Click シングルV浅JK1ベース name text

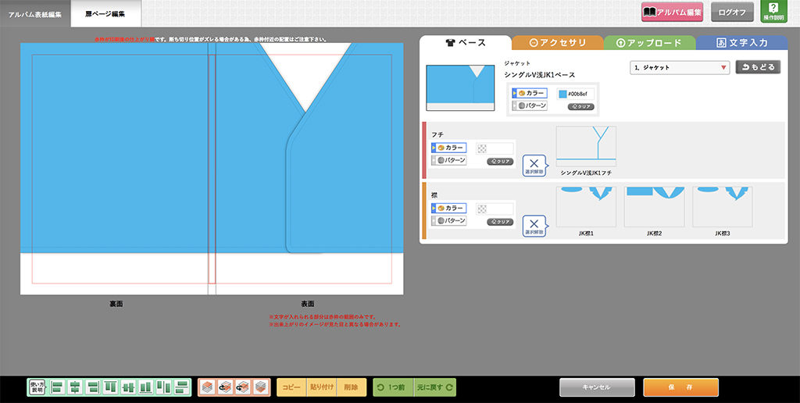click(x=540, y=75)
